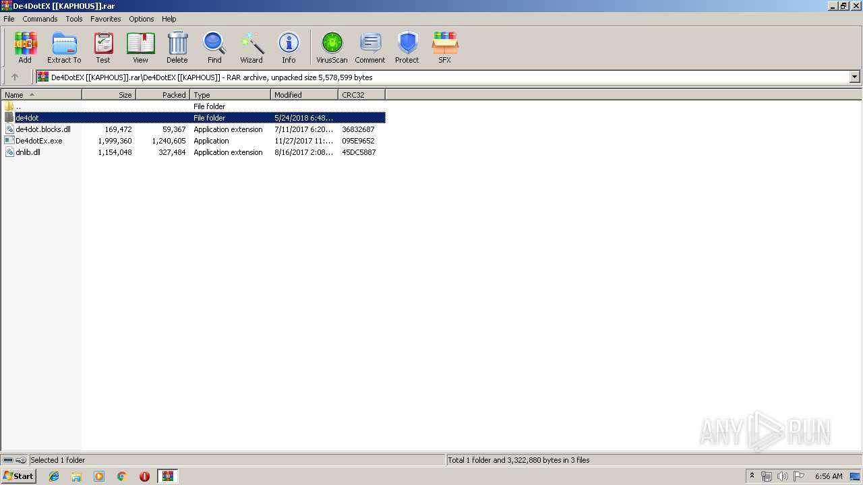This screenshot has width=863, height=485.
Task: Click the CRC32 value 45DC5887
Action: pyautogui.click(x=359, y=152)
